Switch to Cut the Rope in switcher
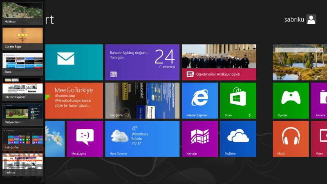 22,39
